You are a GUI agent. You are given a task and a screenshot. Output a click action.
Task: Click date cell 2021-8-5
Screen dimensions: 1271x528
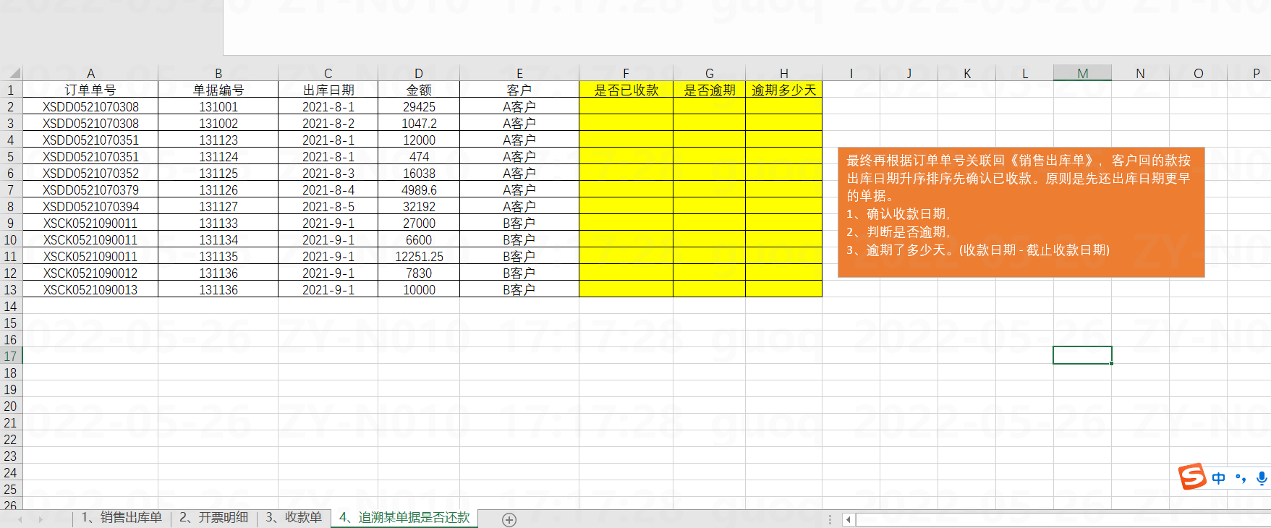coord(328,206)
